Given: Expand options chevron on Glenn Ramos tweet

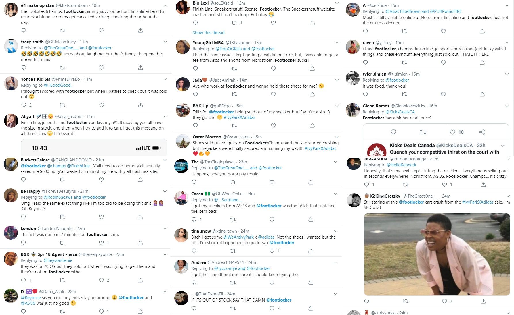Looking at the screenshot, I should 507,106.
